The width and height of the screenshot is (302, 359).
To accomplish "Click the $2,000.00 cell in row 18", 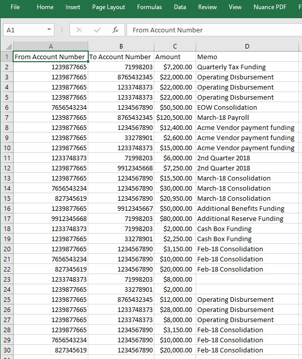I will pos(175,229).
